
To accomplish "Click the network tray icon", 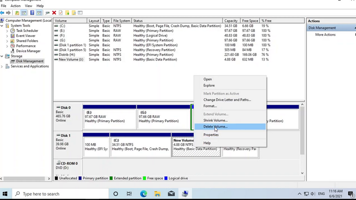I will [306, 194].
